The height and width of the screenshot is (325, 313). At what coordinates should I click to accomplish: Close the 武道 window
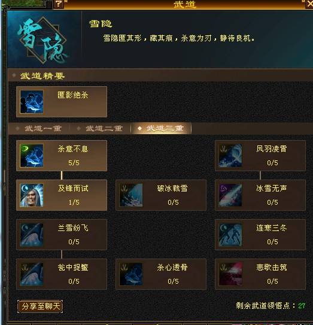click(309, 4)
